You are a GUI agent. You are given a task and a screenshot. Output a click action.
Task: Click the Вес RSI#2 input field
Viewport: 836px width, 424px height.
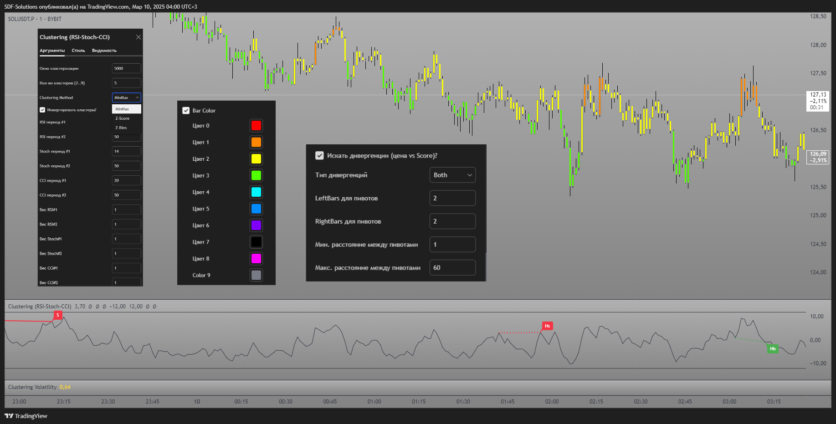click(x=127, y=224)
